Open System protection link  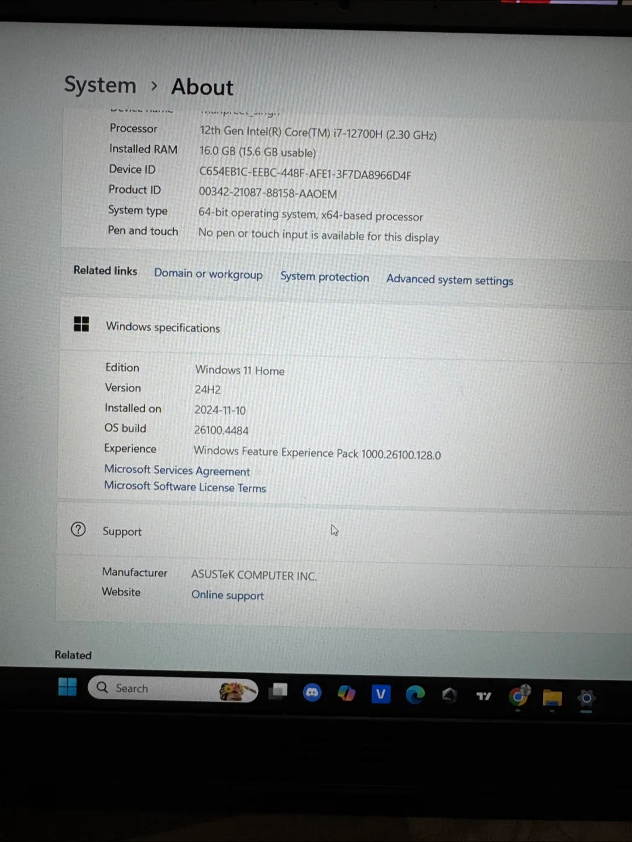[325, 277]
